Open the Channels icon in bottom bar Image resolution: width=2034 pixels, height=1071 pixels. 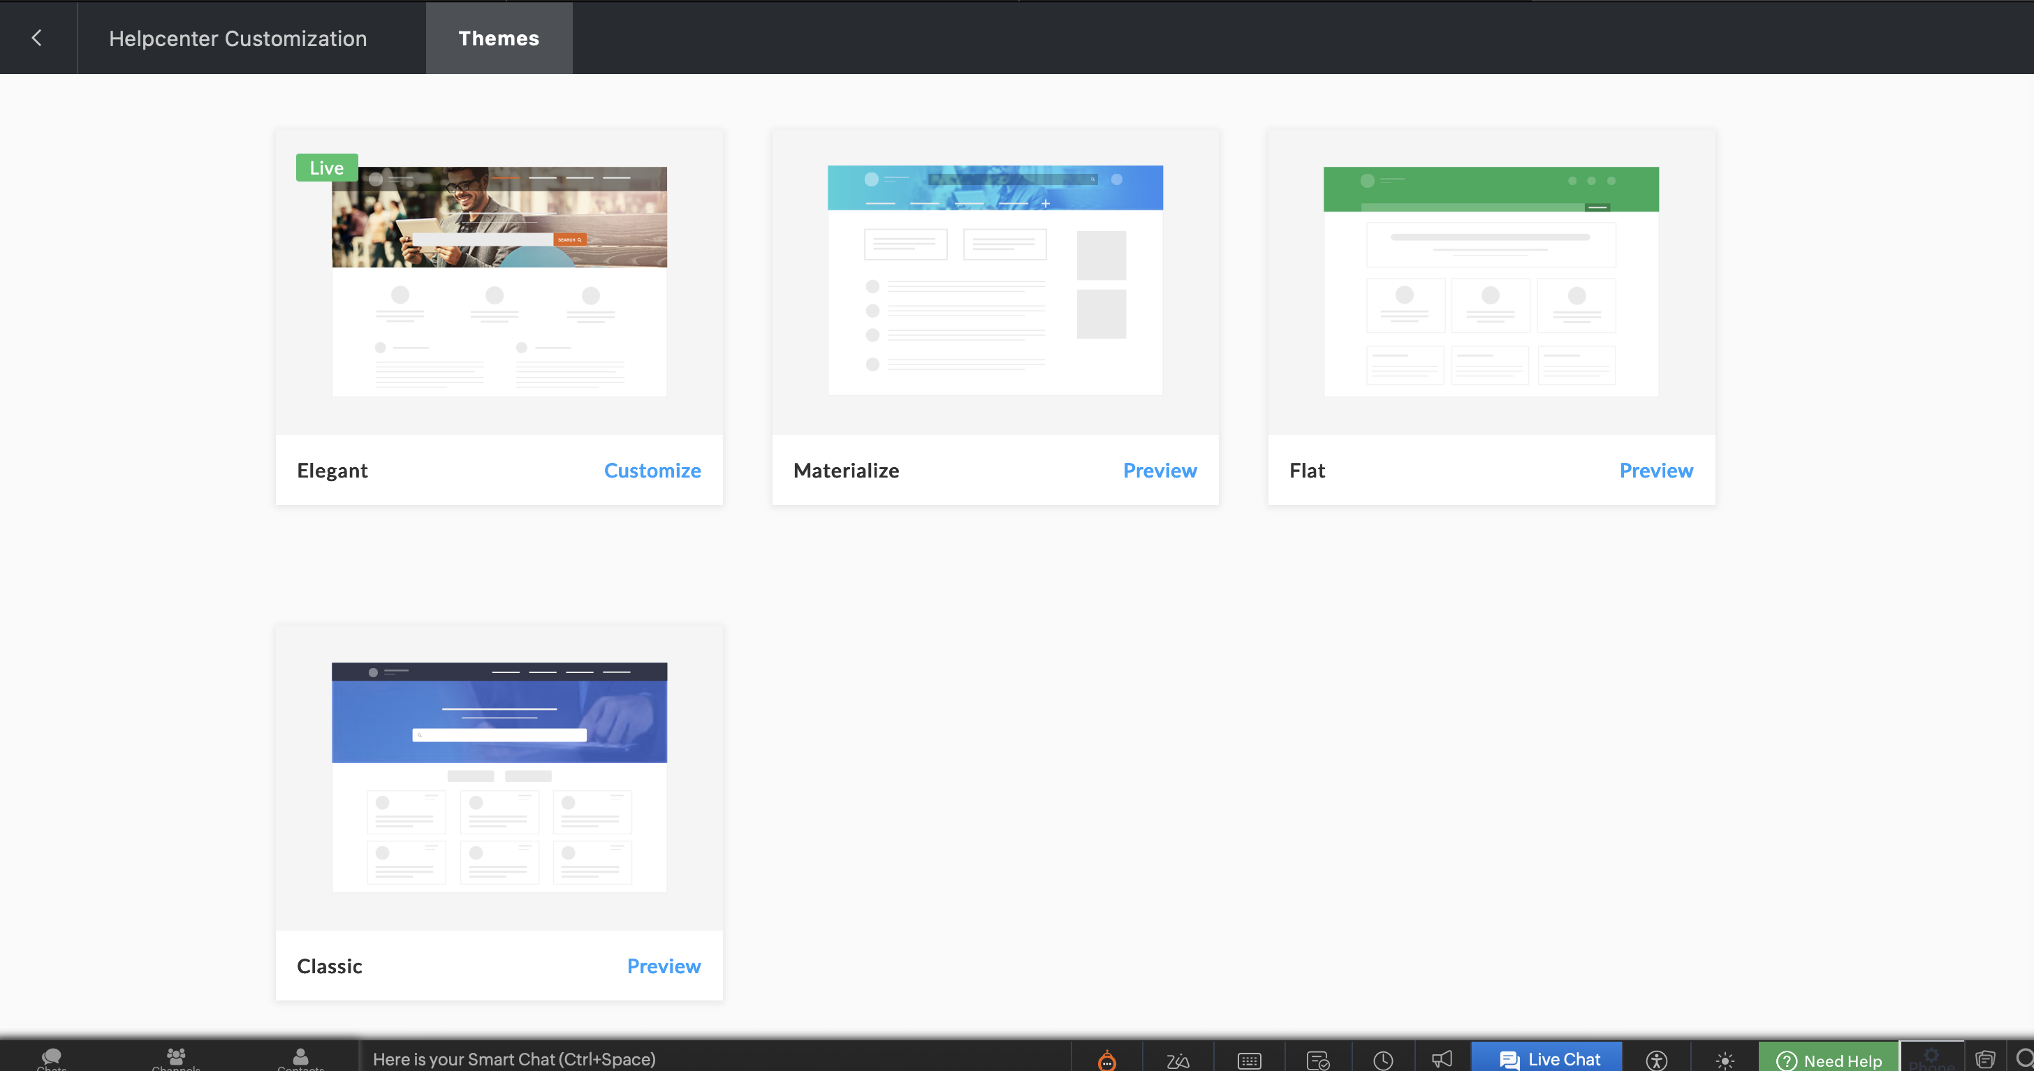coord(175,1058)
